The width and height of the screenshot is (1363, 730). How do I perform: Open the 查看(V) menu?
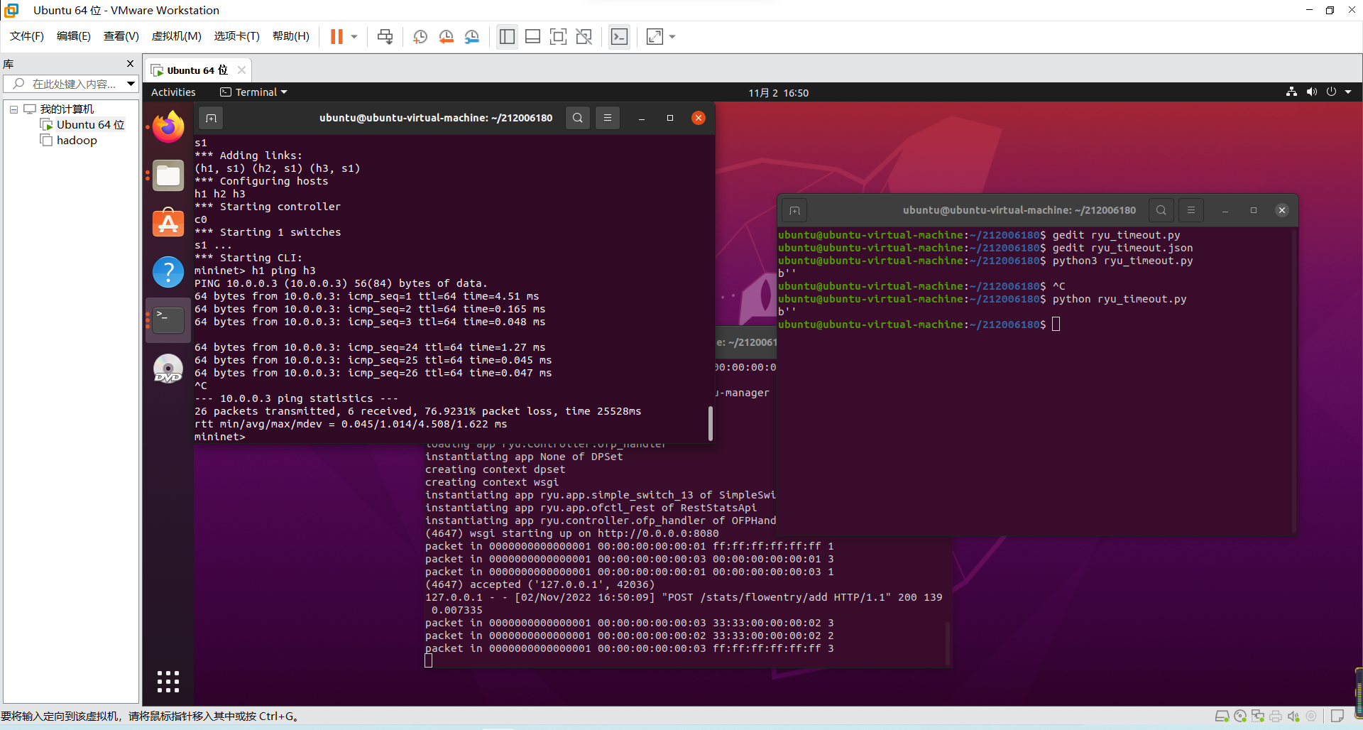point(121,36)
